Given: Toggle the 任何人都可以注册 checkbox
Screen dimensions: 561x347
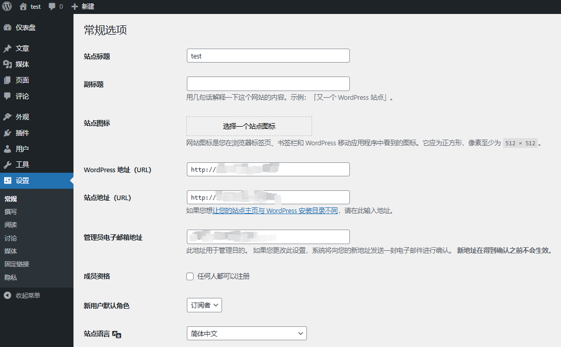Looking at the screenshot, I should 190,276.
